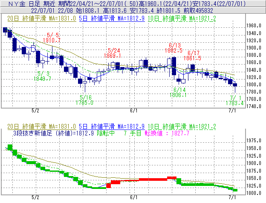
Task: Click the 1740.0 price axis label
Action: [254, 106]
